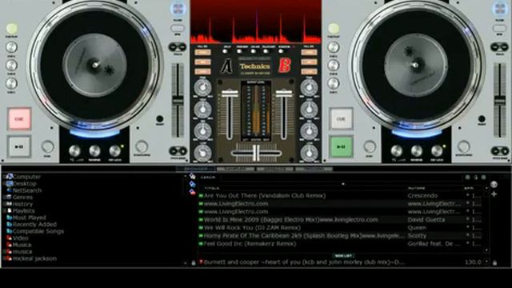The image size is (512, 288).
Task: Click the green indicator button on left deck
Action: coord(12,29)
